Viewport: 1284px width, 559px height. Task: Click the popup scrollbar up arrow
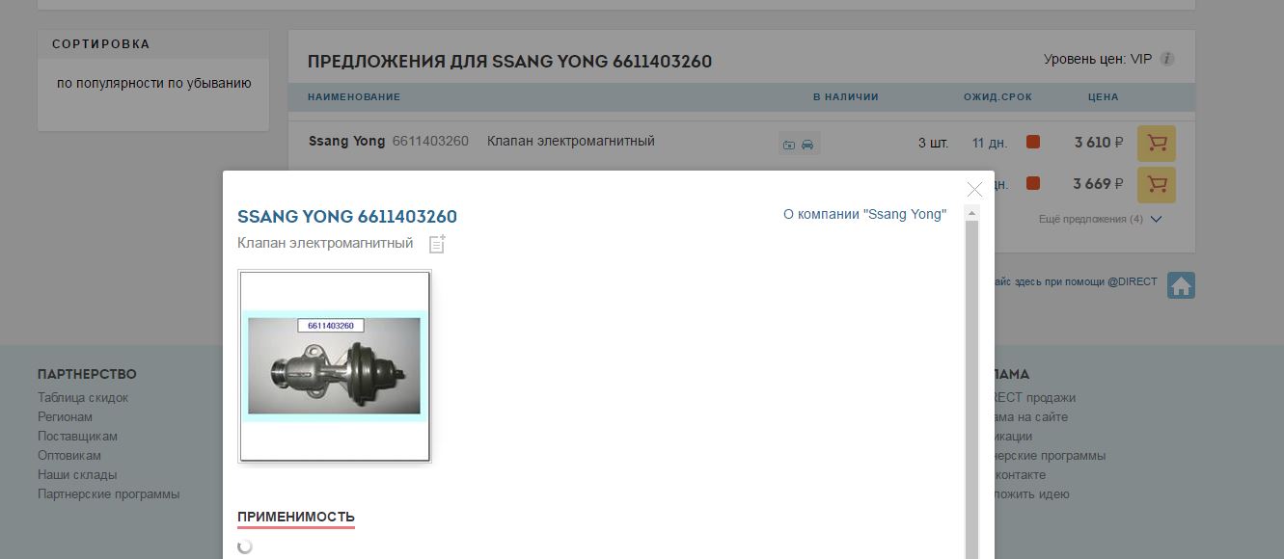click(971, 212)
